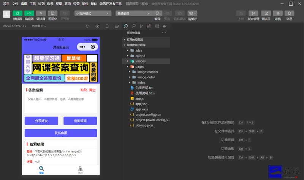Collapse the project root section
The image size is (304, 180).
coord(146,45)
